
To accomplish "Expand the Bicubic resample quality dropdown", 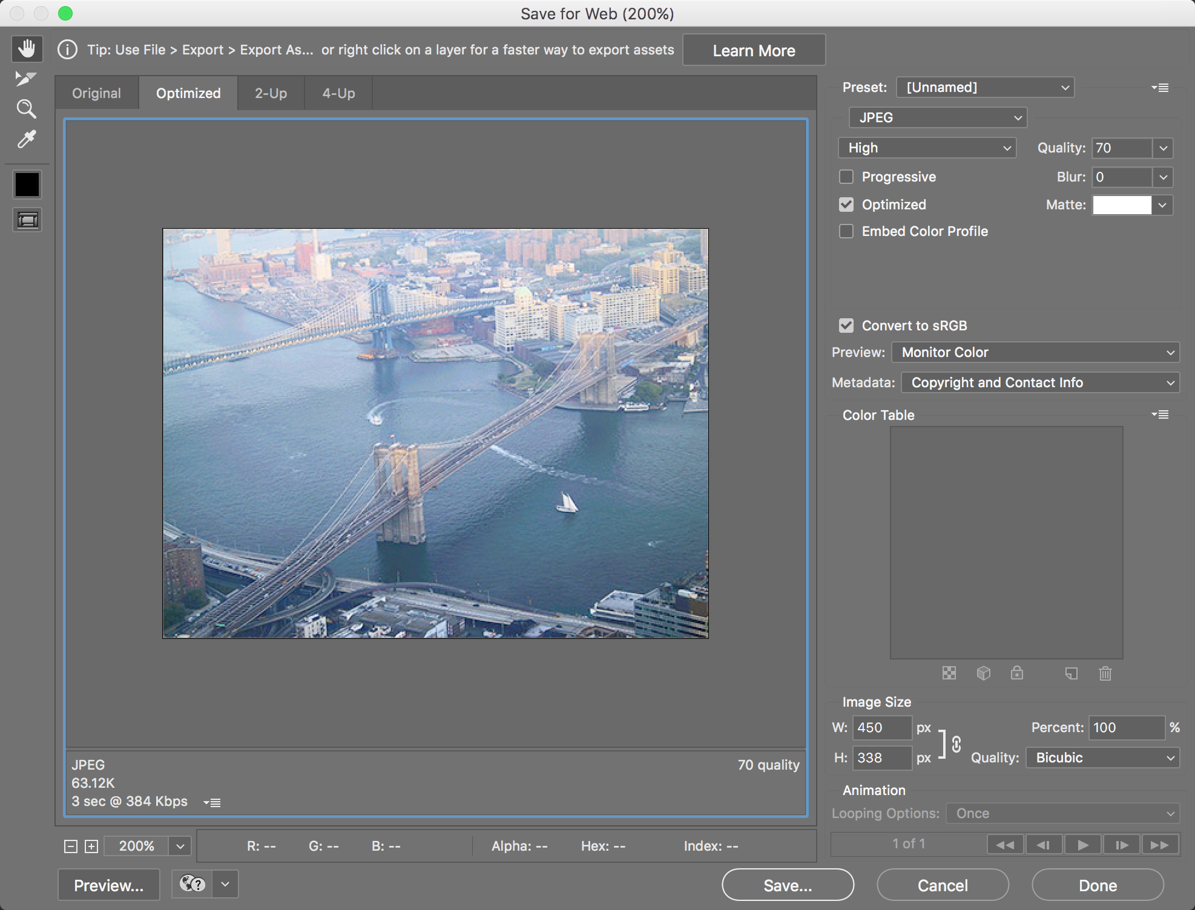I will tap(1102, 758).
